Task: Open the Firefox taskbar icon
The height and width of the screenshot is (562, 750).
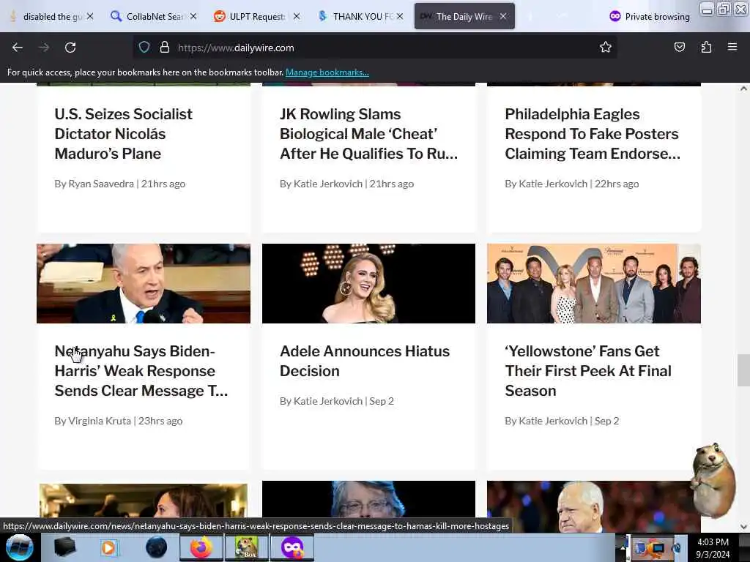Action: tap(201, 547)
